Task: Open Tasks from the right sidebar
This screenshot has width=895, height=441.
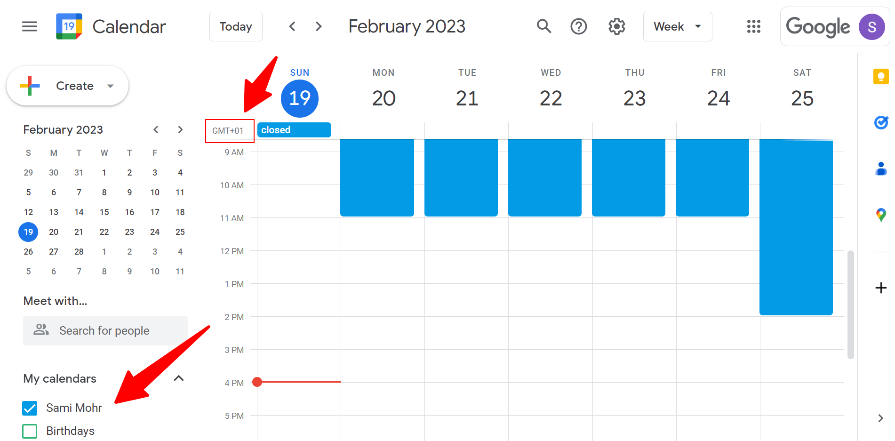Action: [881, 123]
